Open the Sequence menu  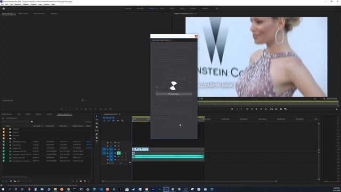click(x=18, y=4)
